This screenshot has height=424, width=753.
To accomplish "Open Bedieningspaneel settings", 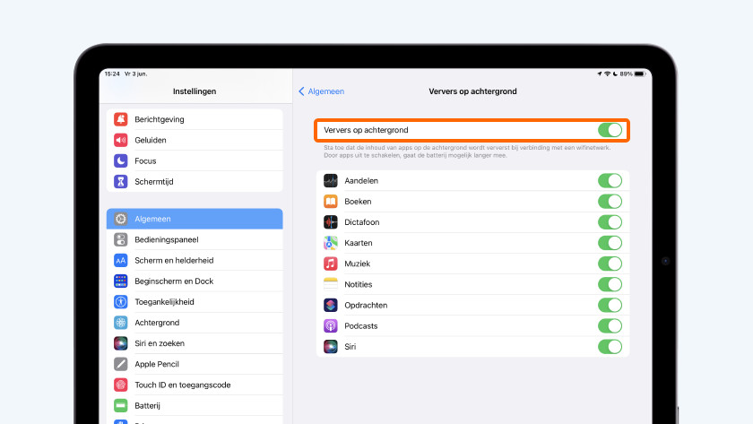I will click(x=195, y=239).
